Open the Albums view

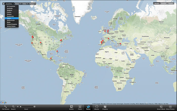(97, 107)
